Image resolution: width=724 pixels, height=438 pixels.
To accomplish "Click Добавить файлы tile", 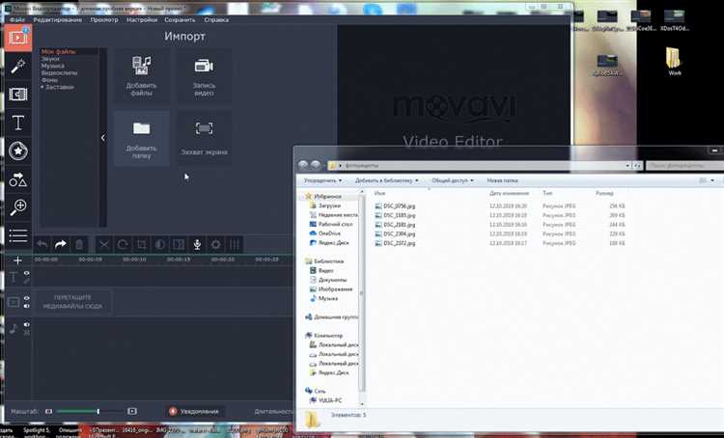I will (x=141, y=75).
